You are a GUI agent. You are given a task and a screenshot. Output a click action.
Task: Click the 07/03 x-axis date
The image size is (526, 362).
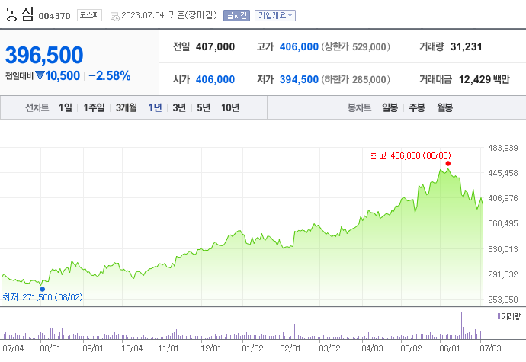[490, 348]
